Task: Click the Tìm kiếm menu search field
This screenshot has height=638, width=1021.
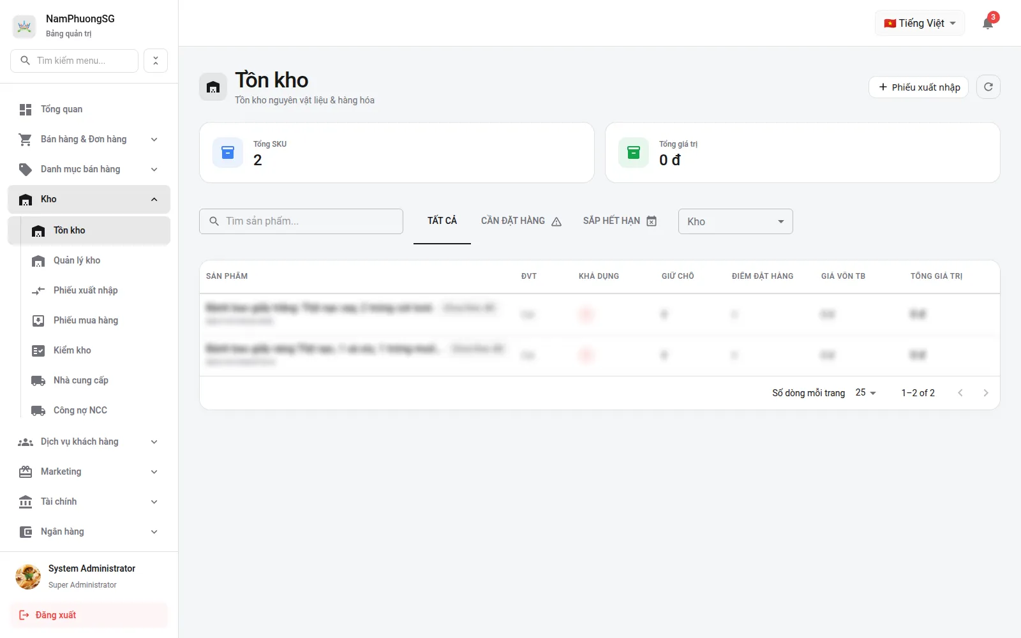Action: click(74, 61)
